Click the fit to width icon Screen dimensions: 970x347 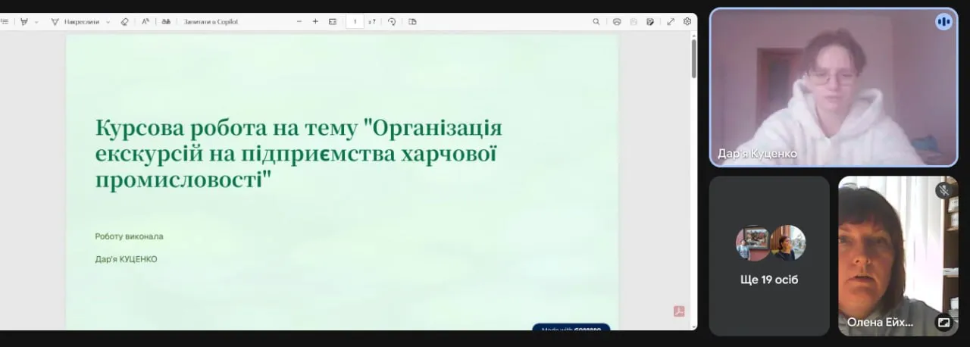[x=333, y=22]
